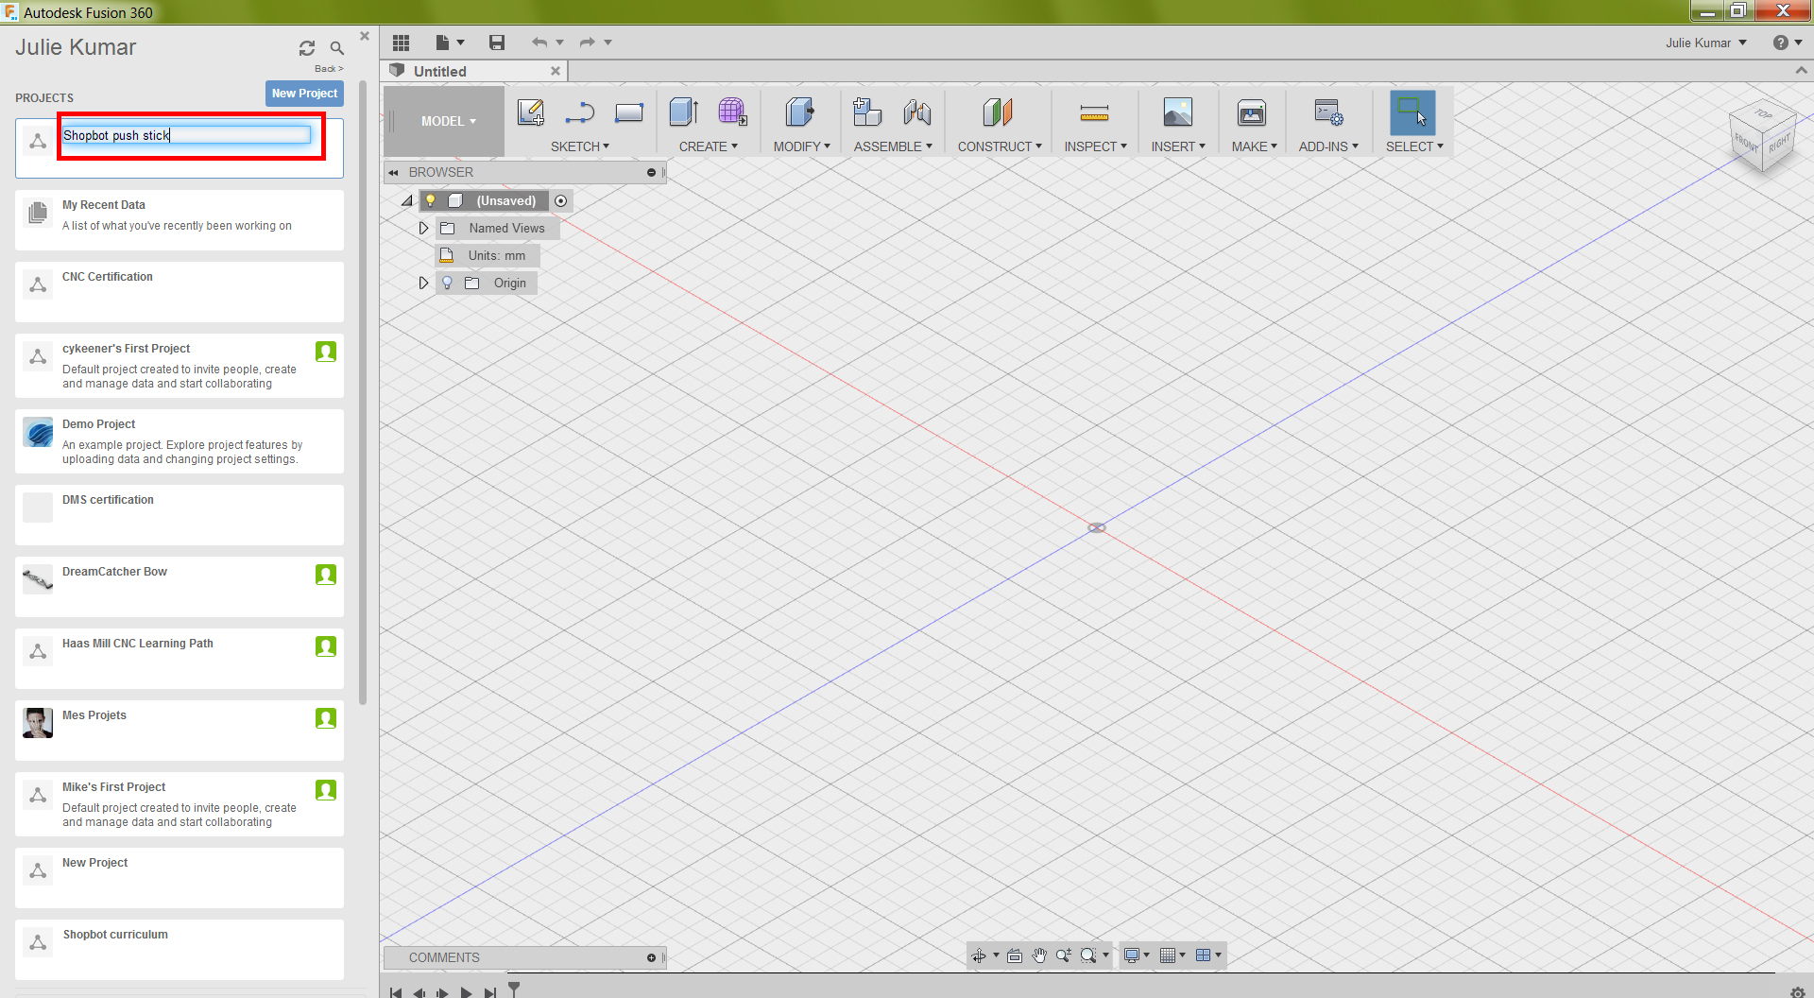Expand the Origin folder
The image size is (1814, 998).
pos(423,283)
